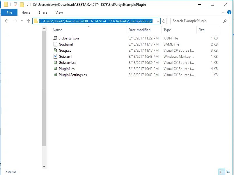Open the Home ribbon tab
234x175 pixels.
(x=26, y=12)
